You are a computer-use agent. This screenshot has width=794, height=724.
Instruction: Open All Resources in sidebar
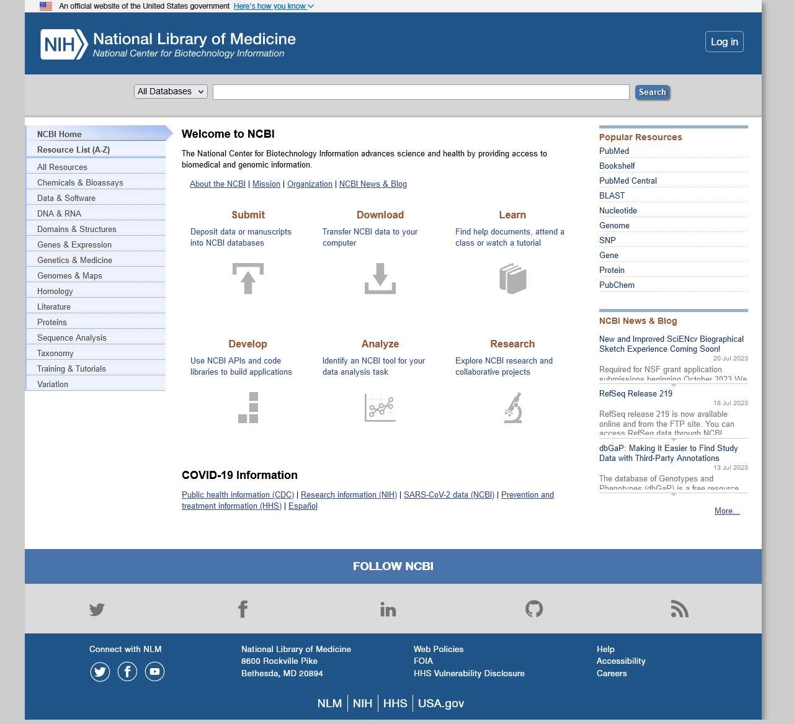pos(96,167)
